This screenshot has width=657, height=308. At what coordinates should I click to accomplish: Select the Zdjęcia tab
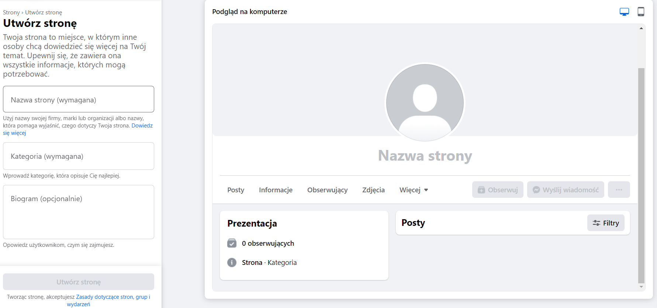373,190
